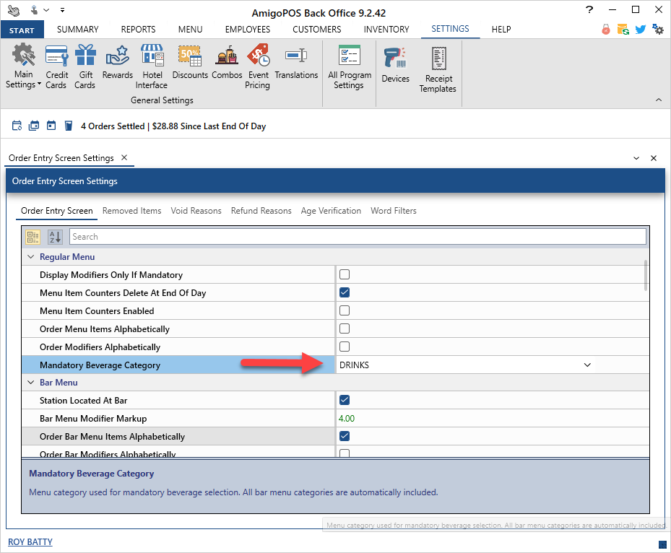Open Hotel Interface settings
The width and height of the screenshot is (671, 553).
(152, 65)
